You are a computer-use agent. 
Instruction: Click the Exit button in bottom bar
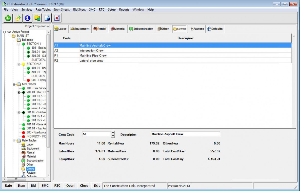97,186
